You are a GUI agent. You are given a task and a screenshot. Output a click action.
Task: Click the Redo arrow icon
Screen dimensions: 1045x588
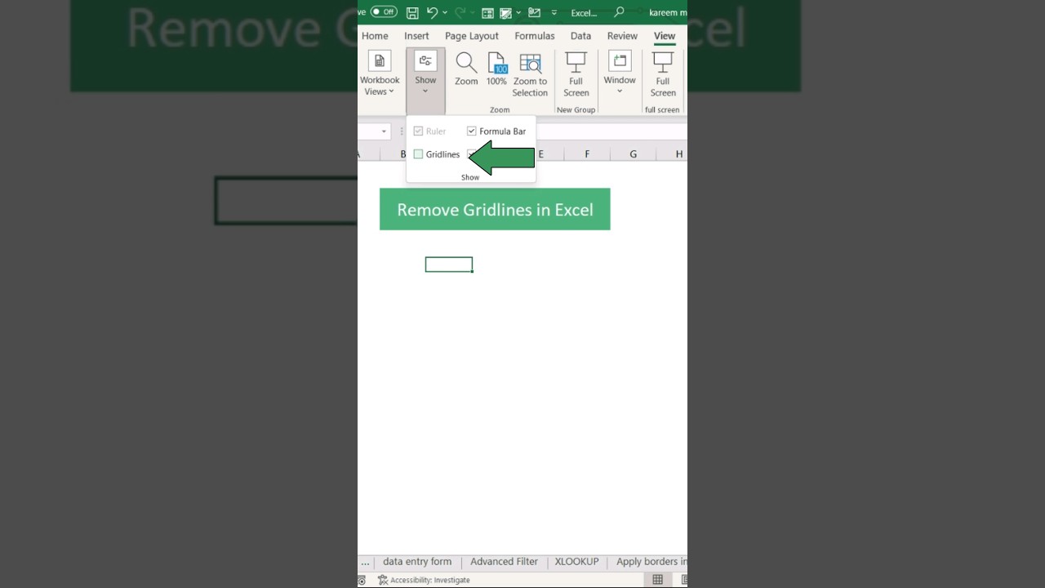pyautogui.click(x=460, y=12)
